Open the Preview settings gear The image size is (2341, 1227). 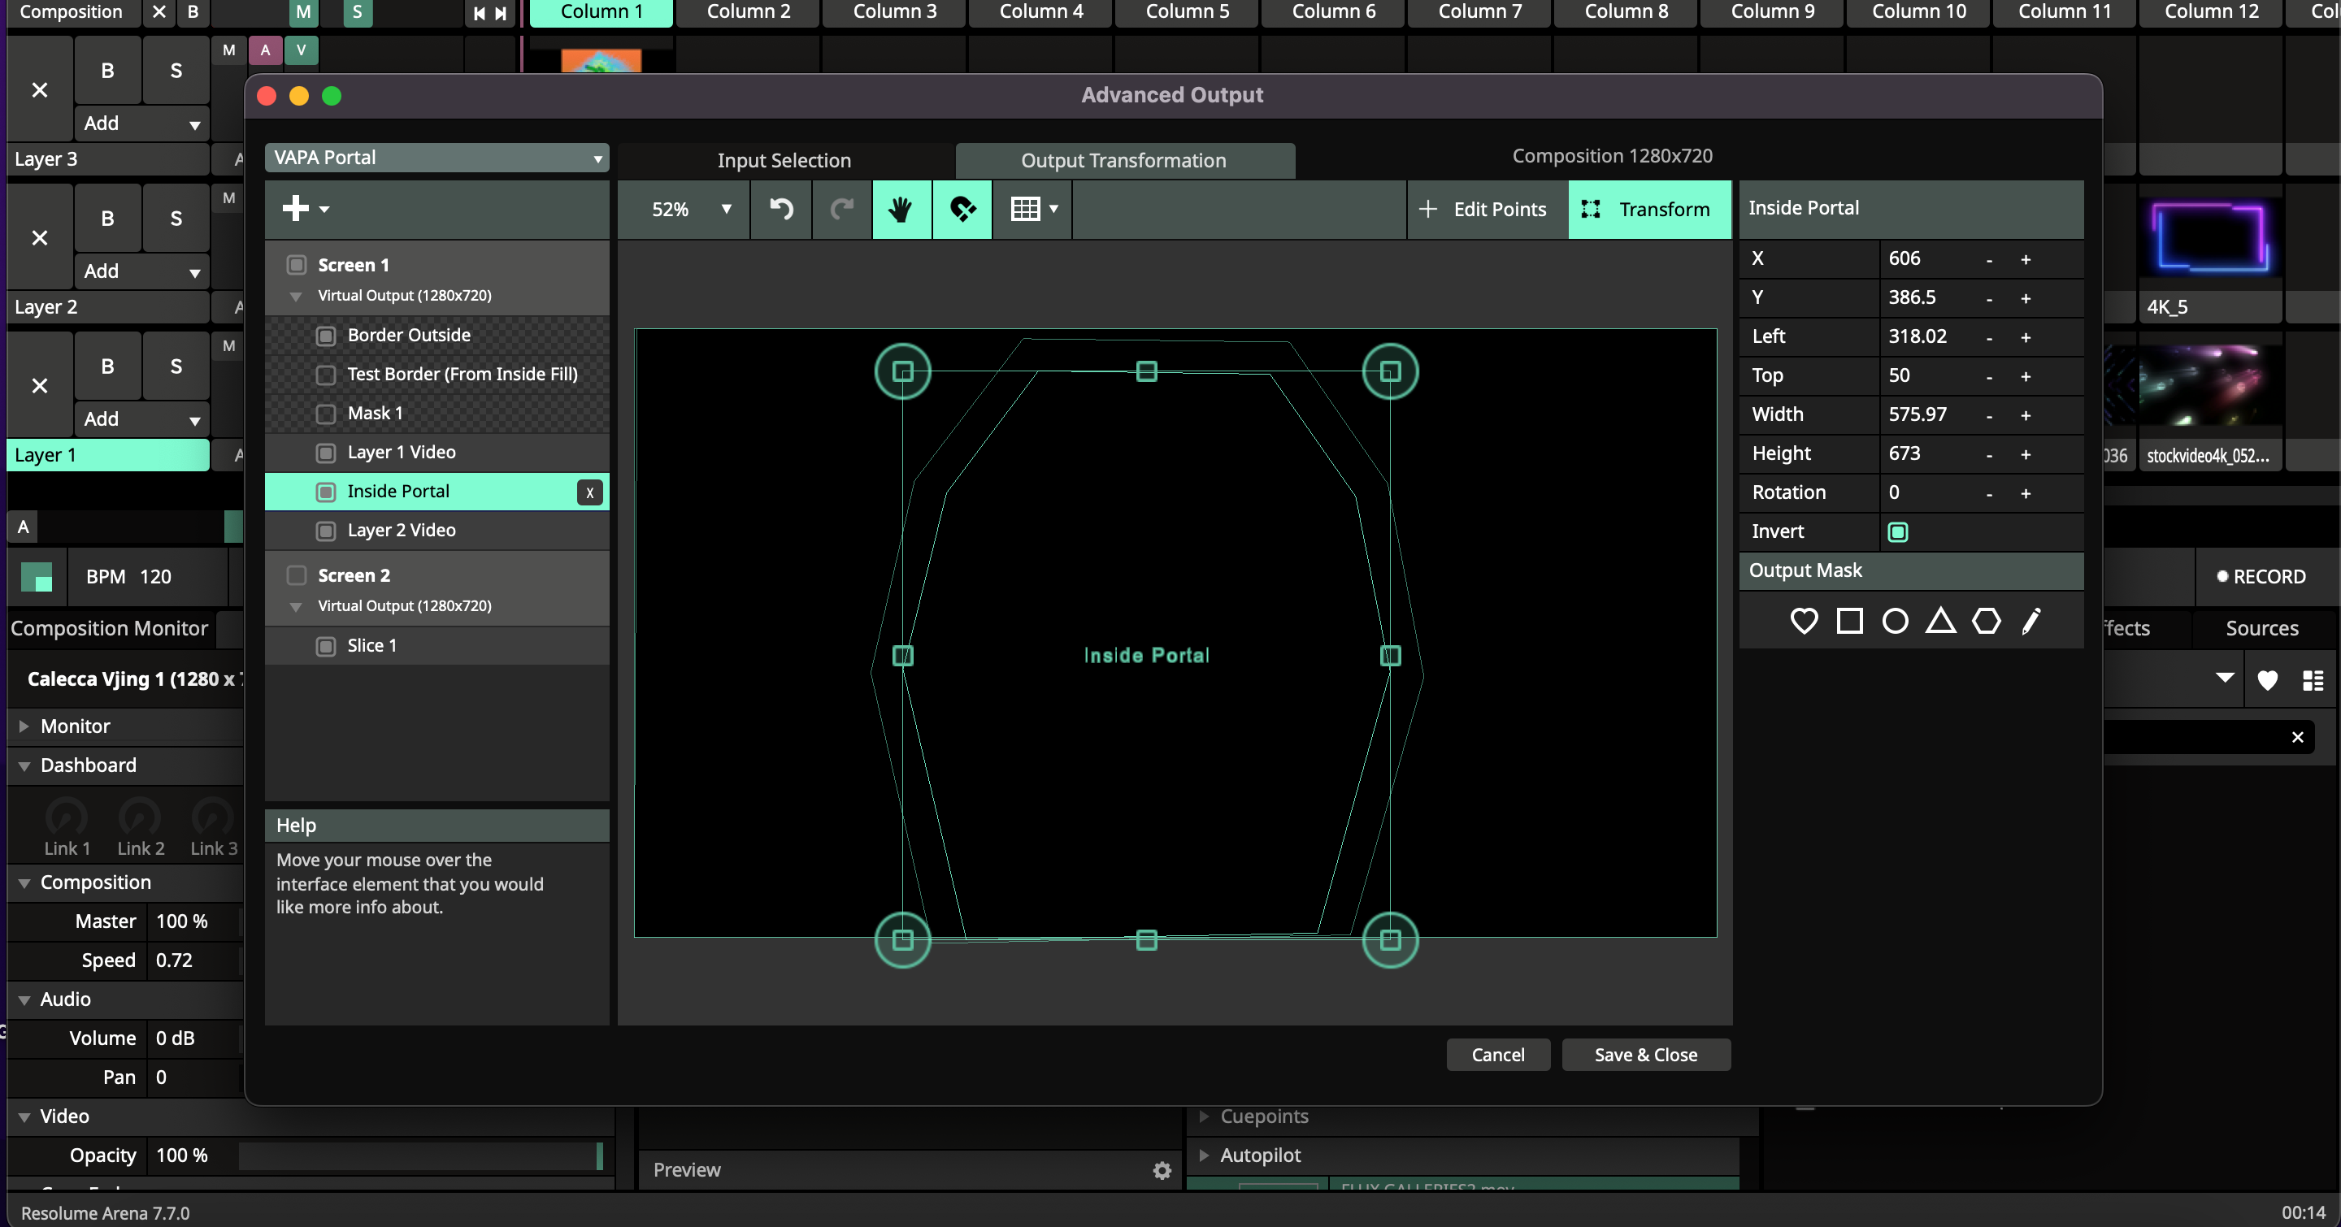[x=1162, y=1171]
